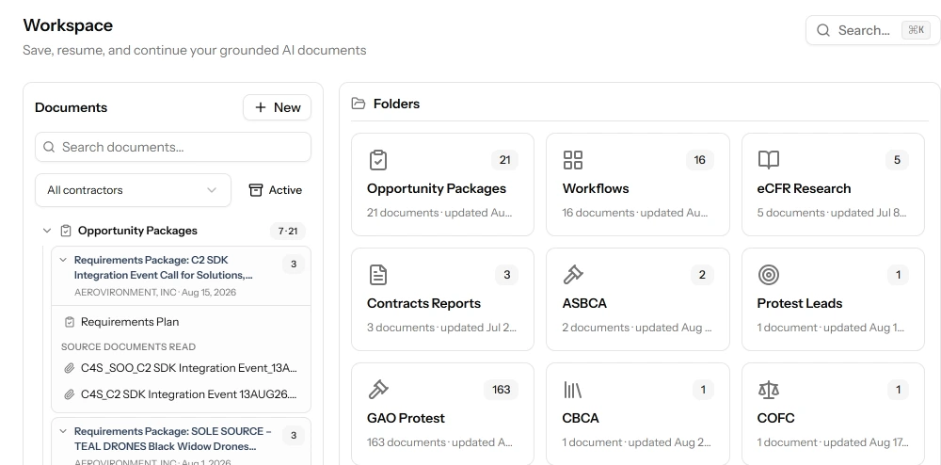Open the ASBCA folder card
The width and height of the screenshot is (941, 465).
click(638, 298)
